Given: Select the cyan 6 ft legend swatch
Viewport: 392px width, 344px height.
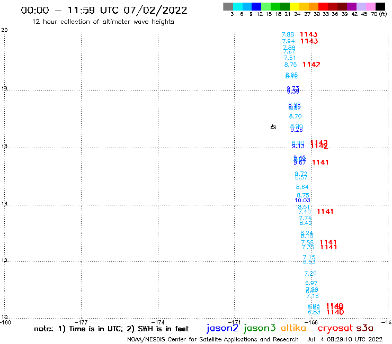Looking at the screenshot, I should [x=238, y=6].
